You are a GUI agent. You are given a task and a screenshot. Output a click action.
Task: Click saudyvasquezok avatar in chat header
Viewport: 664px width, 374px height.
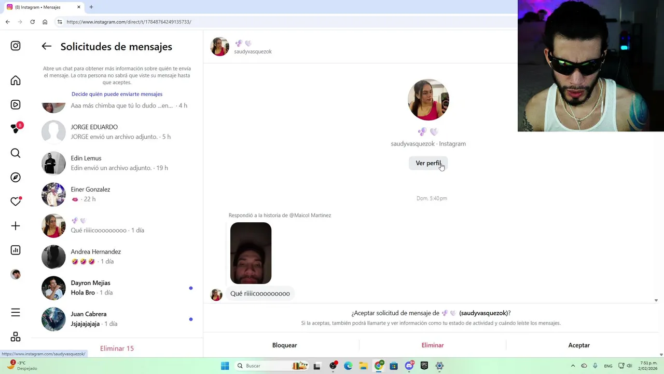click(x=219, y=47)
